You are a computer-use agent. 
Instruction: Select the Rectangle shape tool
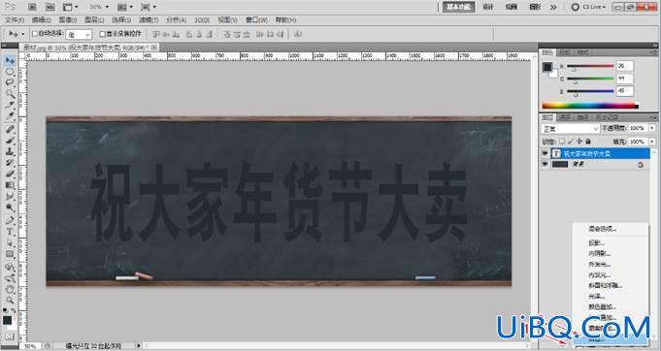10,254
